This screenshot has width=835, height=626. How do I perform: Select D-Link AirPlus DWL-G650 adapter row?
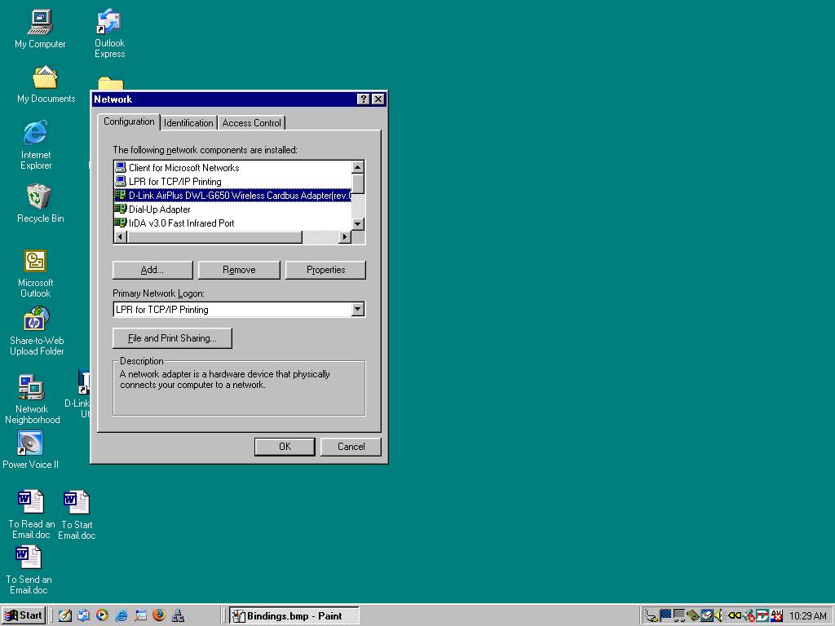click(232, 196)
